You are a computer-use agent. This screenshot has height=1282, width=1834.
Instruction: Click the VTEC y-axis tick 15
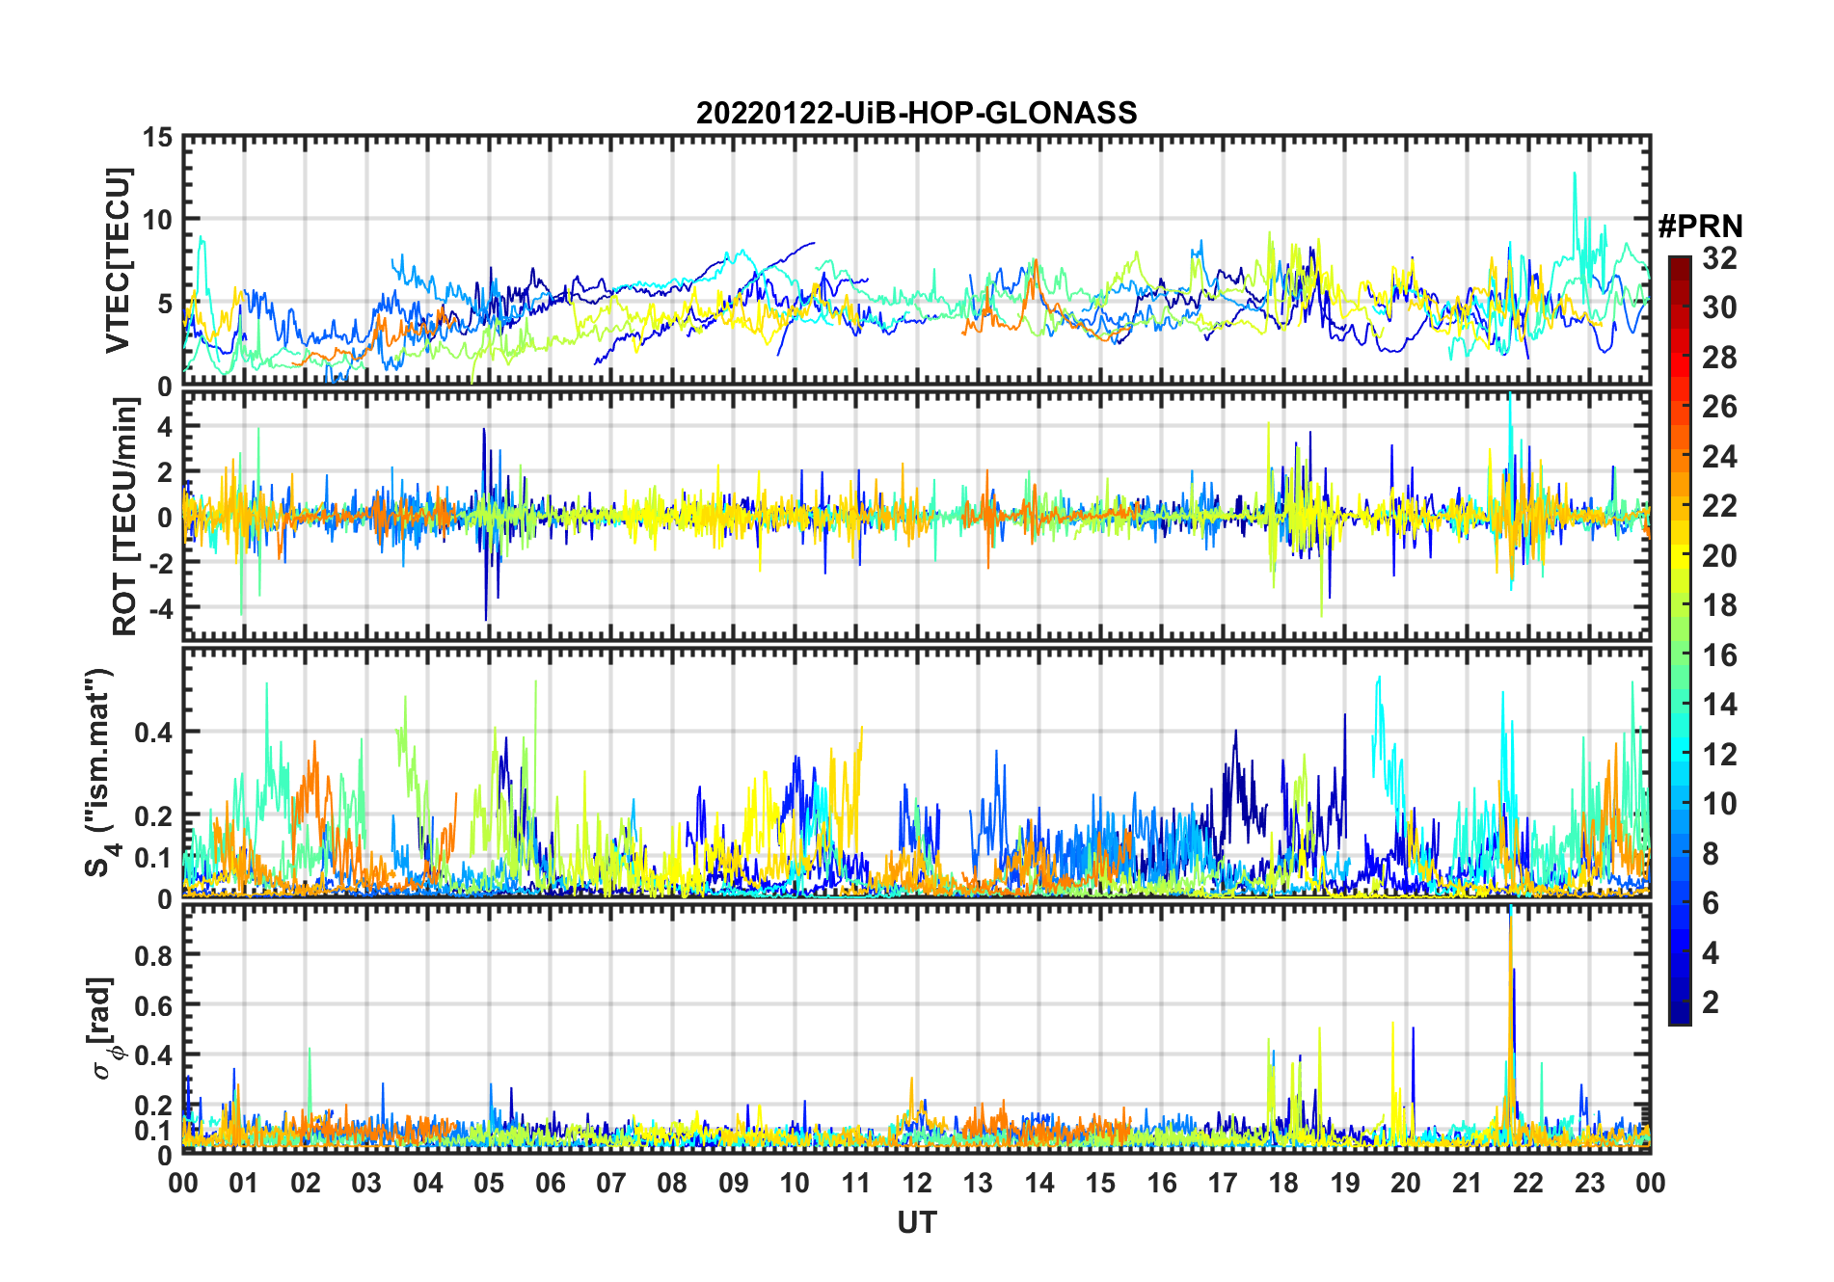pos(157,138)
